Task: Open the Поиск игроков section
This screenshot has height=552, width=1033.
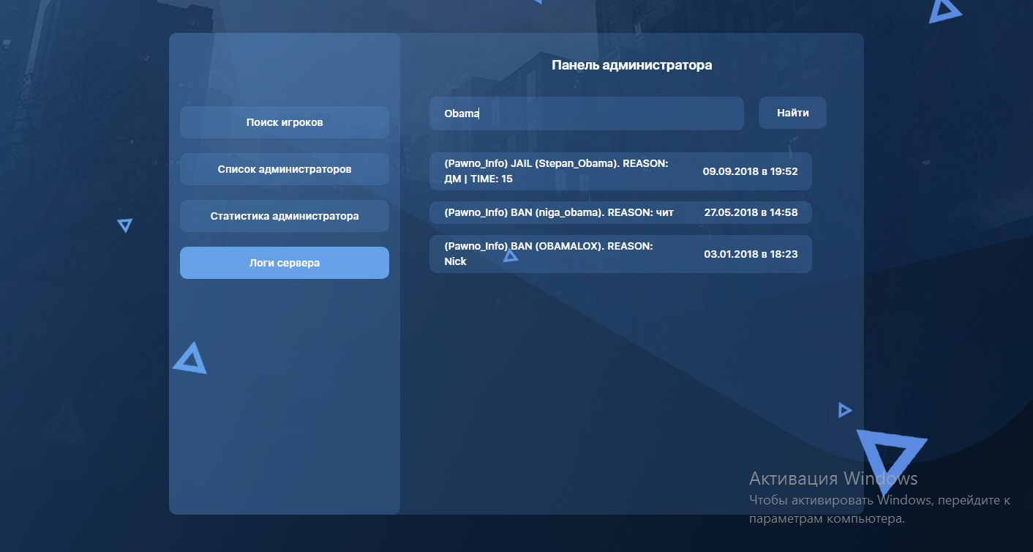Action: [x=284, y=122]
